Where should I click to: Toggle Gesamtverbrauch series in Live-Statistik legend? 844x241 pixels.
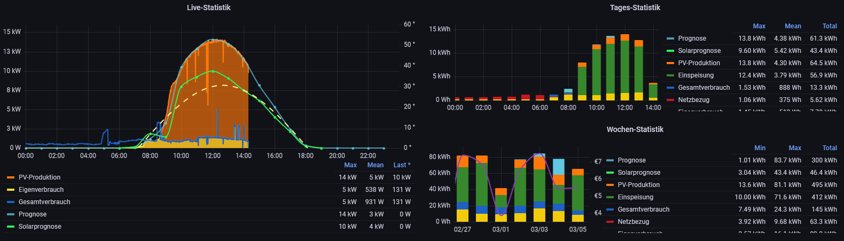(44, 202)
